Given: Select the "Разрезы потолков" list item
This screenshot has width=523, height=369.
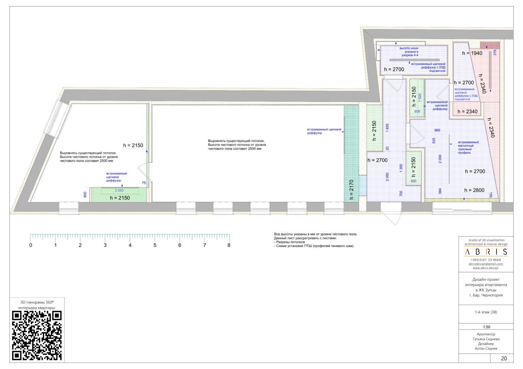Looking at the screenshot, I should point(290,242).
